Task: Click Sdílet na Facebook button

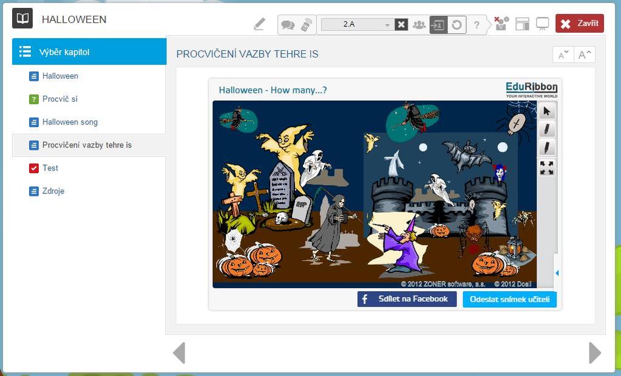Action: point(407,299)
